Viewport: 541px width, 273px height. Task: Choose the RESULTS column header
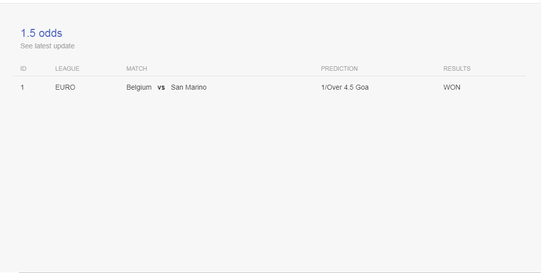click(x=457, y=68)
